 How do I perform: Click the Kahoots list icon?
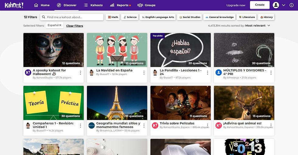point(86,5)
